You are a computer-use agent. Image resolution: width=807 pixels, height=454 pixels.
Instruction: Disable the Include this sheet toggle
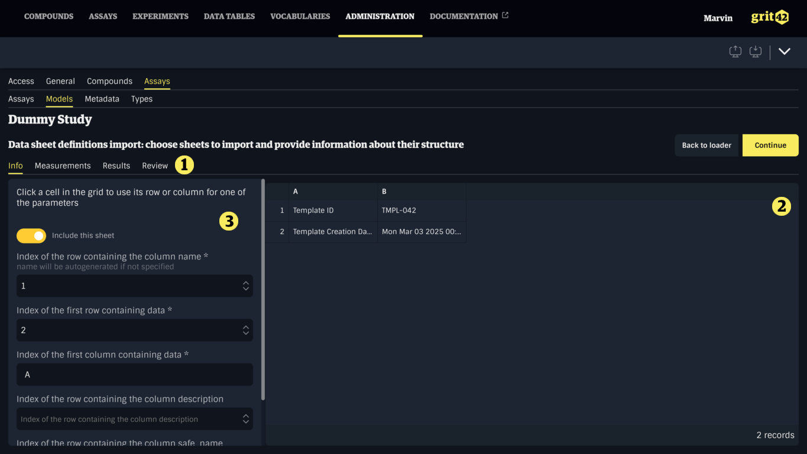point(31,235)
